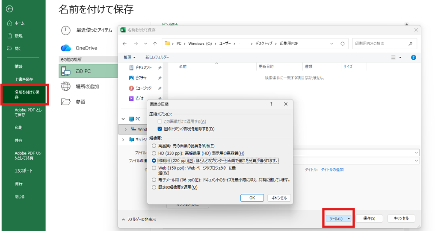Select 閉じる in the sidebar
438x231 pixels.
pyautogui.click(x=20, y=196)
